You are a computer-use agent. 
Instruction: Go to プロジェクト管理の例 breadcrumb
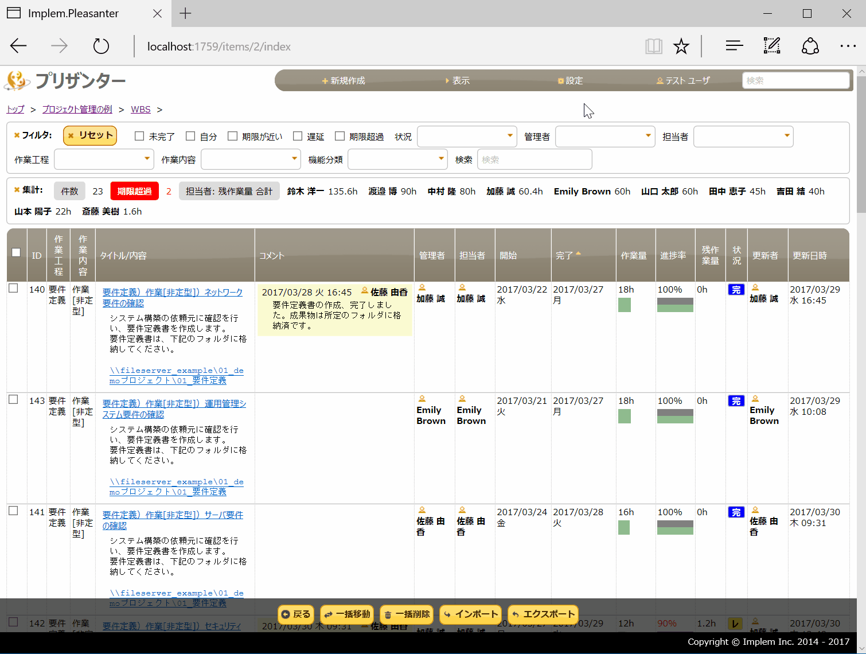pos(77,109)
